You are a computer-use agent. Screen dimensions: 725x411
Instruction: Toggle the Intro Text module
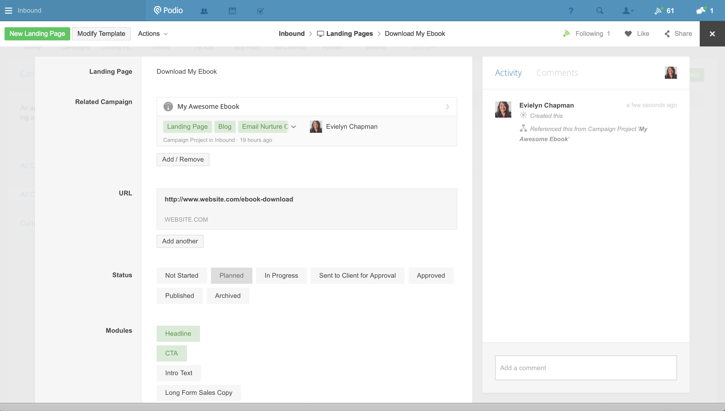point(179,373)
